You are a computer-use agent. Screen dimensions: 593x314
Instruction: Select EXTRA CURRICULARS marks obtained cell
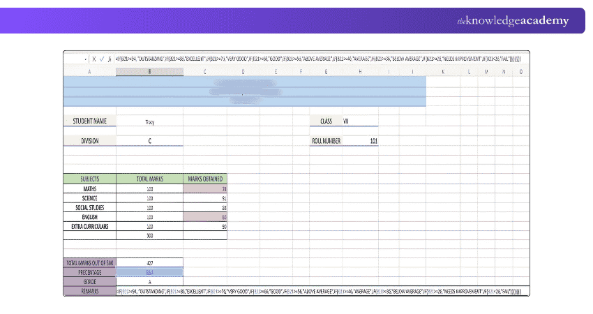(205, 226)
